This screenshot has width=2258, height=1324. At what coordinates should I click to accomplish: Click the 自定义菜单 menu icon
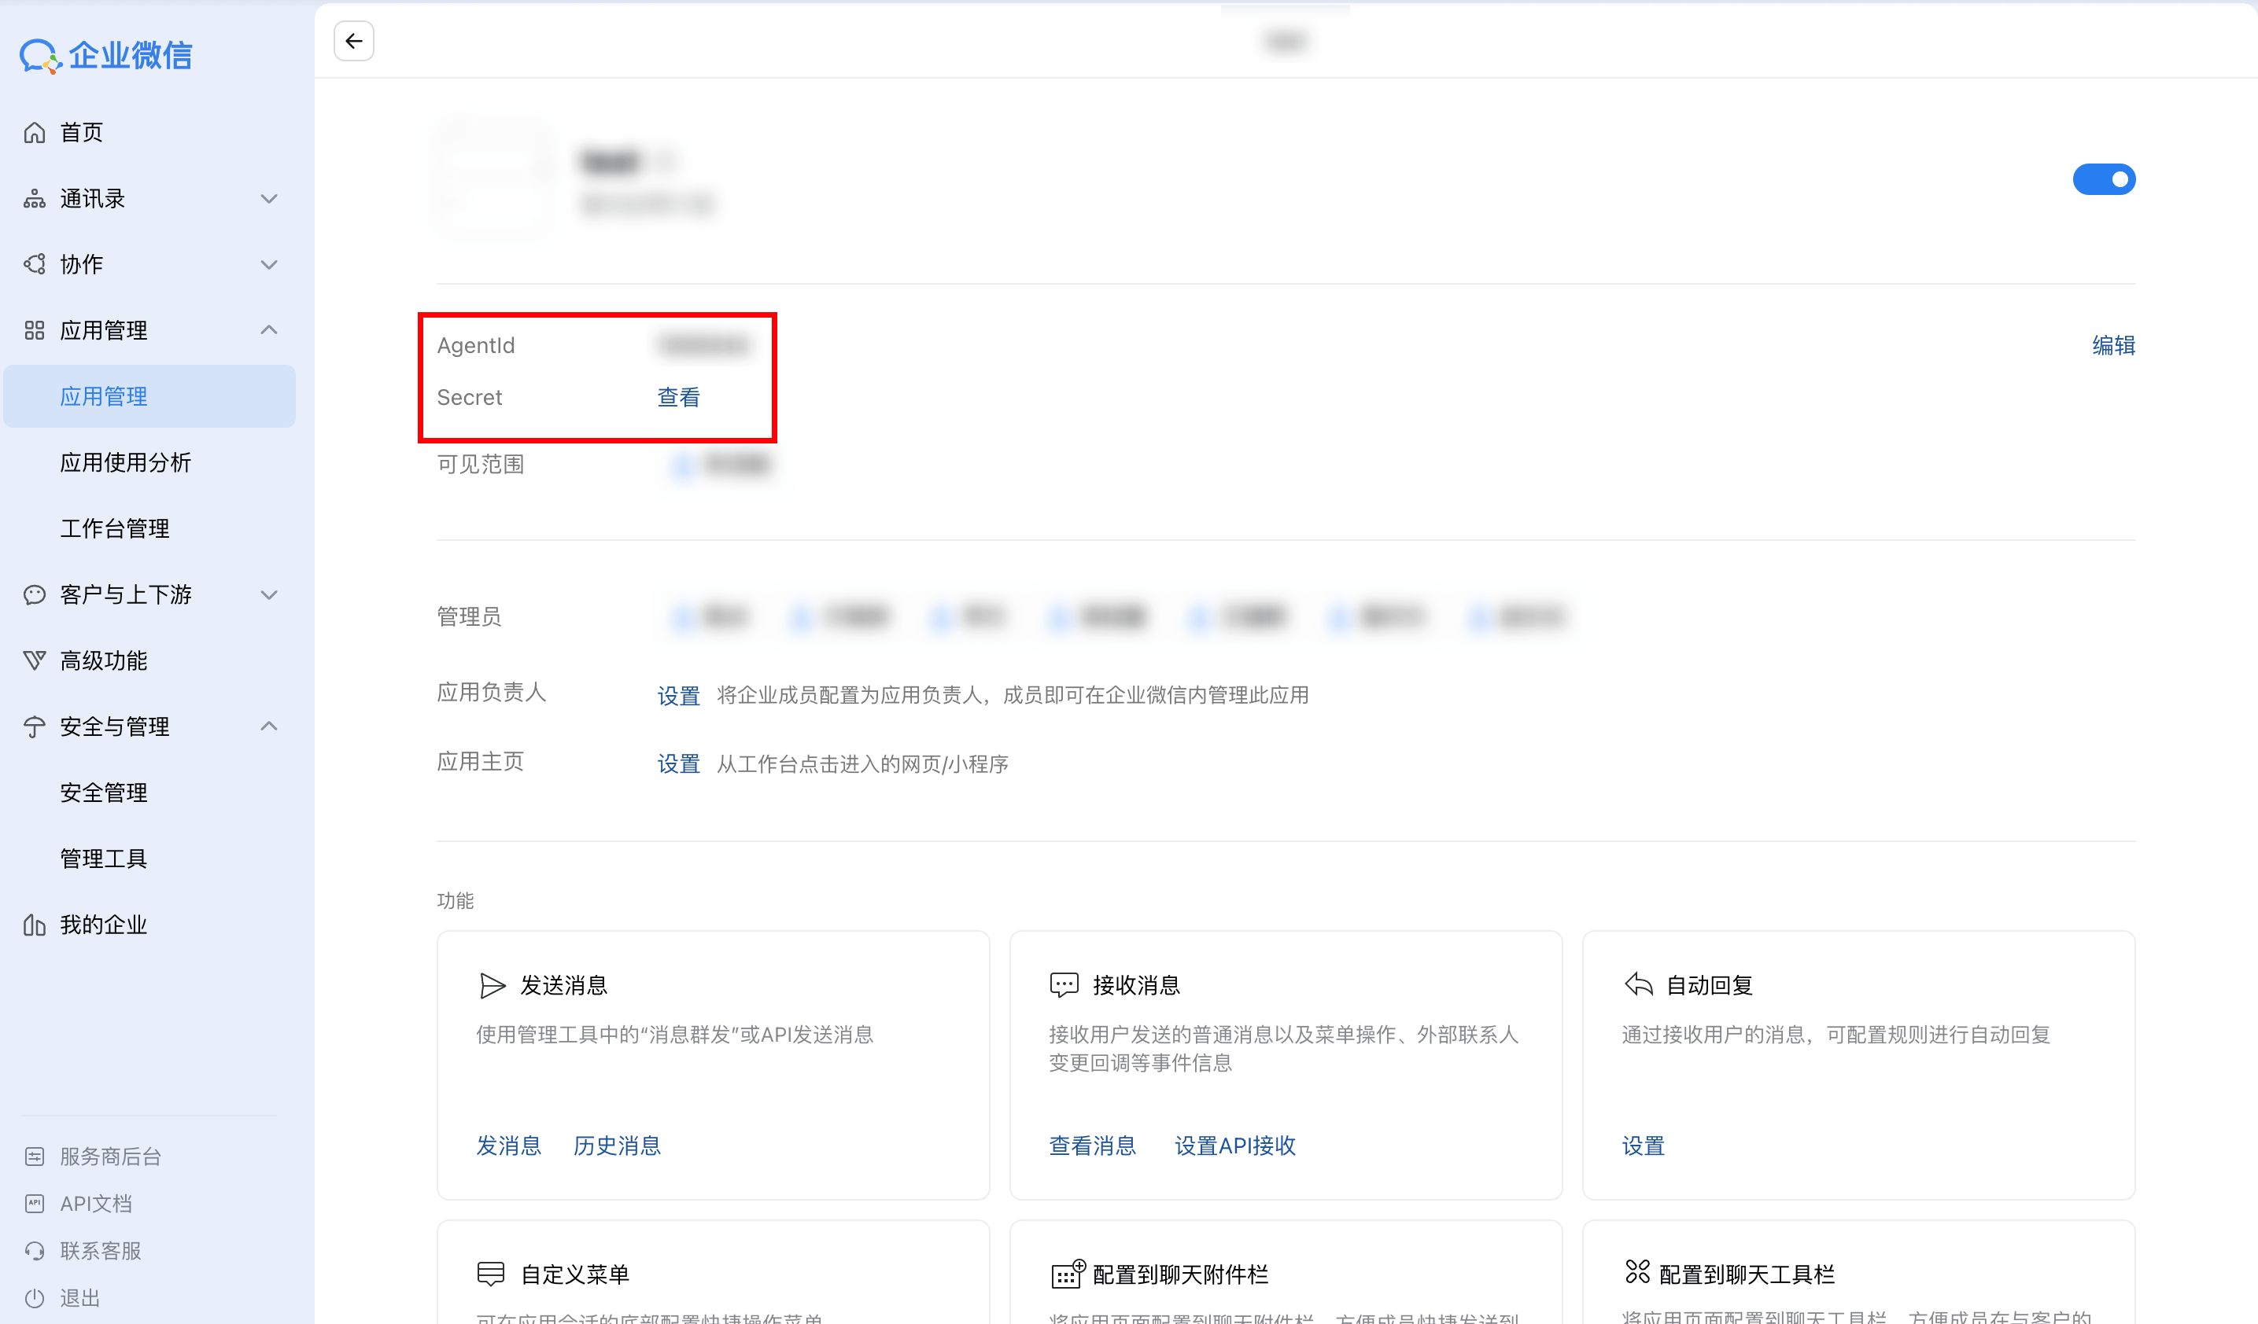point(491,1274)
